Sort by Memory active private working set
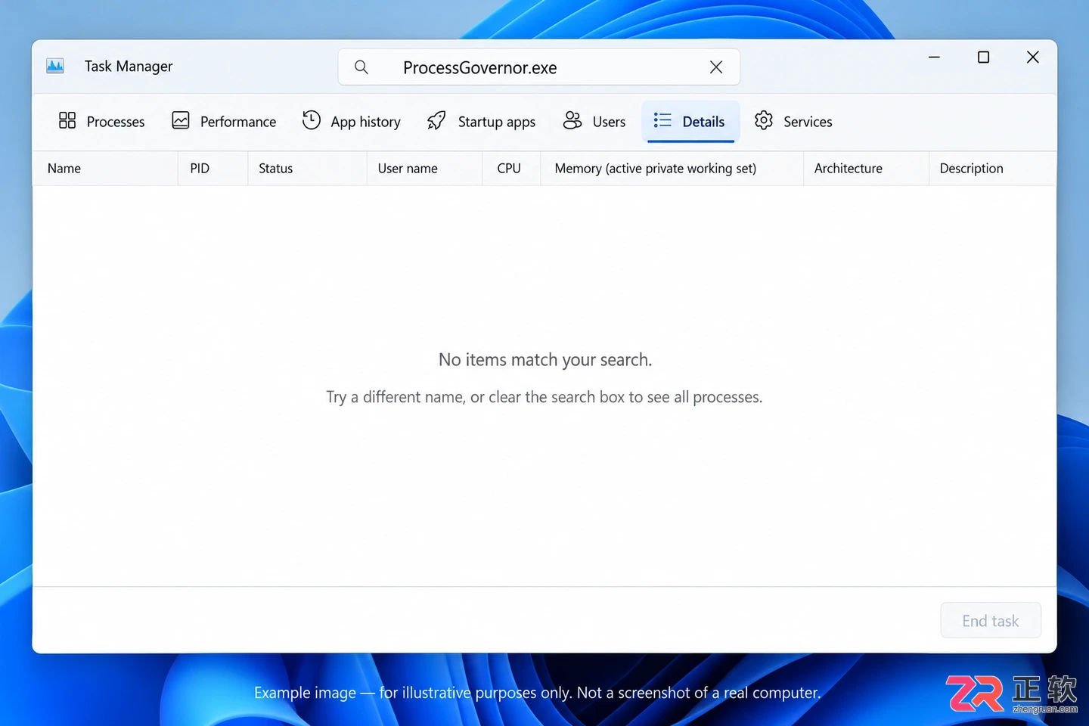This screenshot has height=726, width=1089. [x=672, y=169]
